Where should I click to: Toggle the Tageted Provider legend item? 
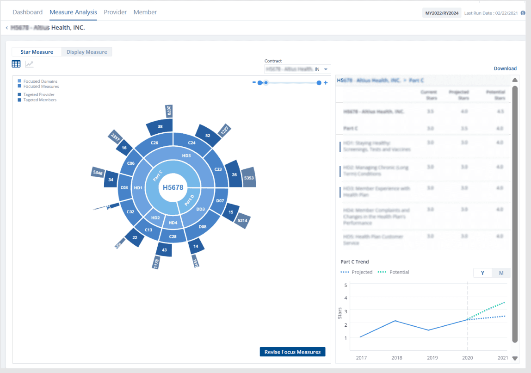[x=36, y=94]
